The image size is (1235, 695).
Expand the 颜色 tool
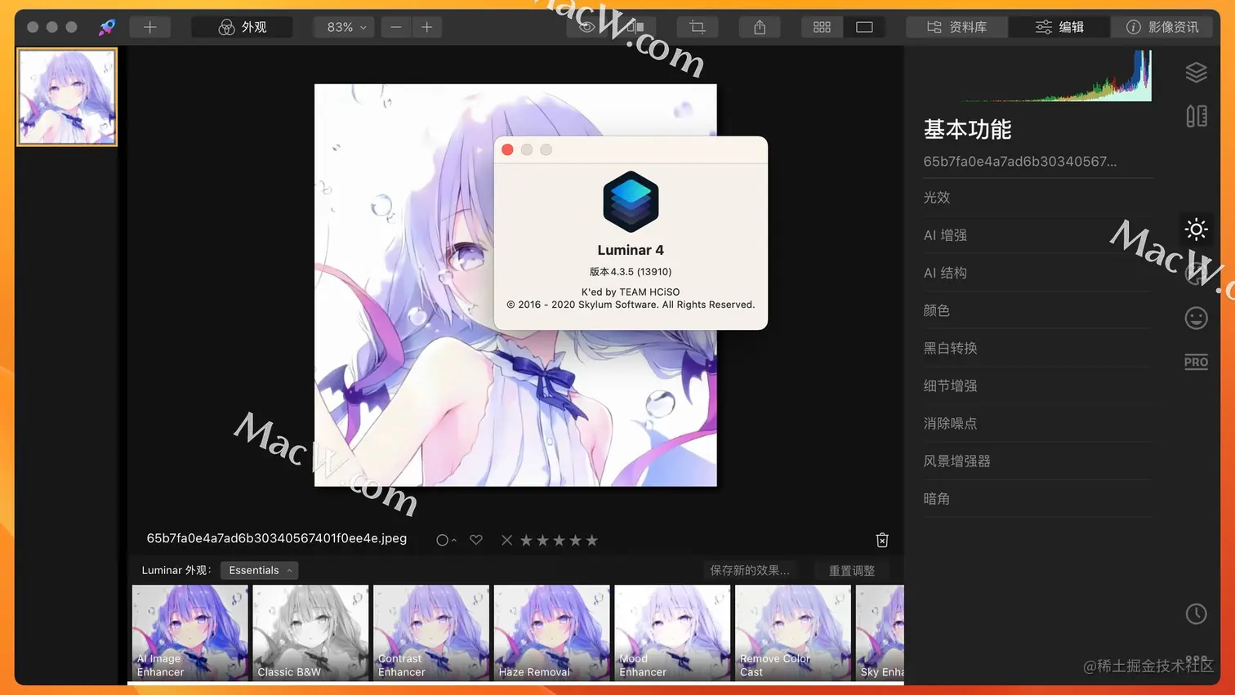point(1037,310)
